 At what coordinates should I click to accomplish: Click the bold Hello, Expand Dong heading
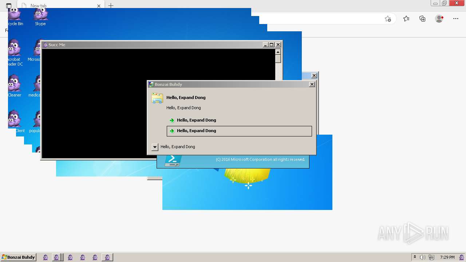(186, 98)
